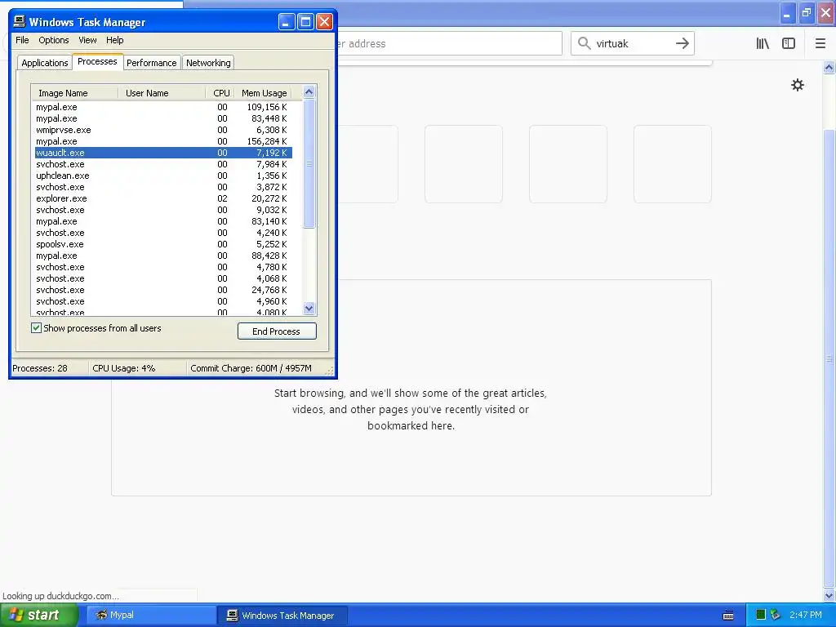Select the Processes tab

click(97, 61)
